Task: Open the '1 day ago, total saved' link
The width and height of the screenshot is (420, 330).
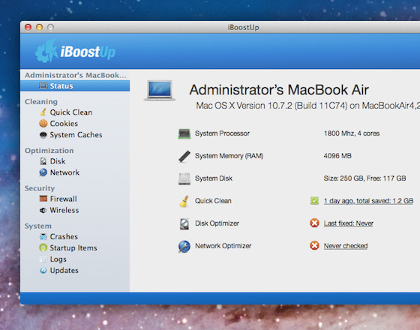Action: click(368, 201)
